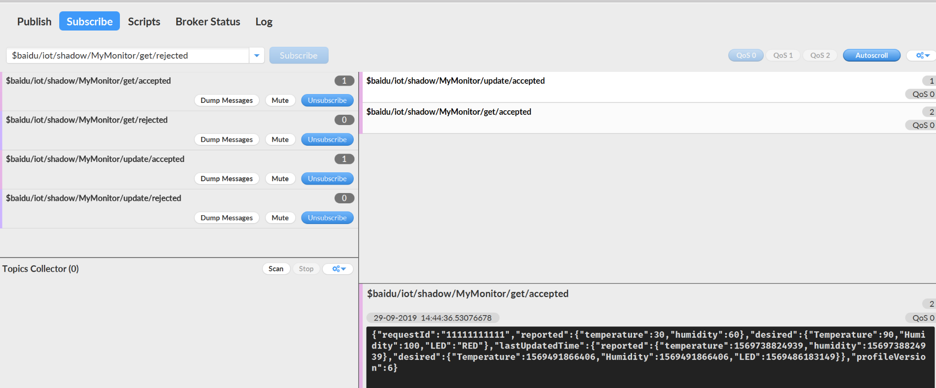Click the get/accepted subscription topic name
The height and width of the screenshot is (388, 936).
pos(88,81)
